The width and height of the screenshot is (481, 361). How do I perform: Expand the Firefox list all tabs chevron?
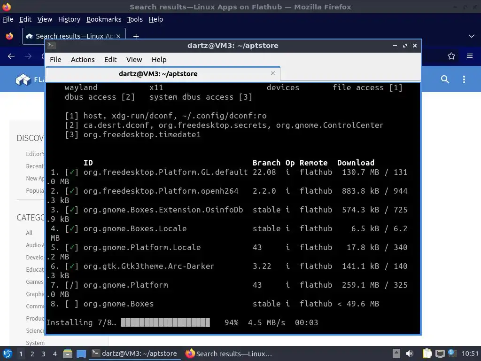pos(472,36)
